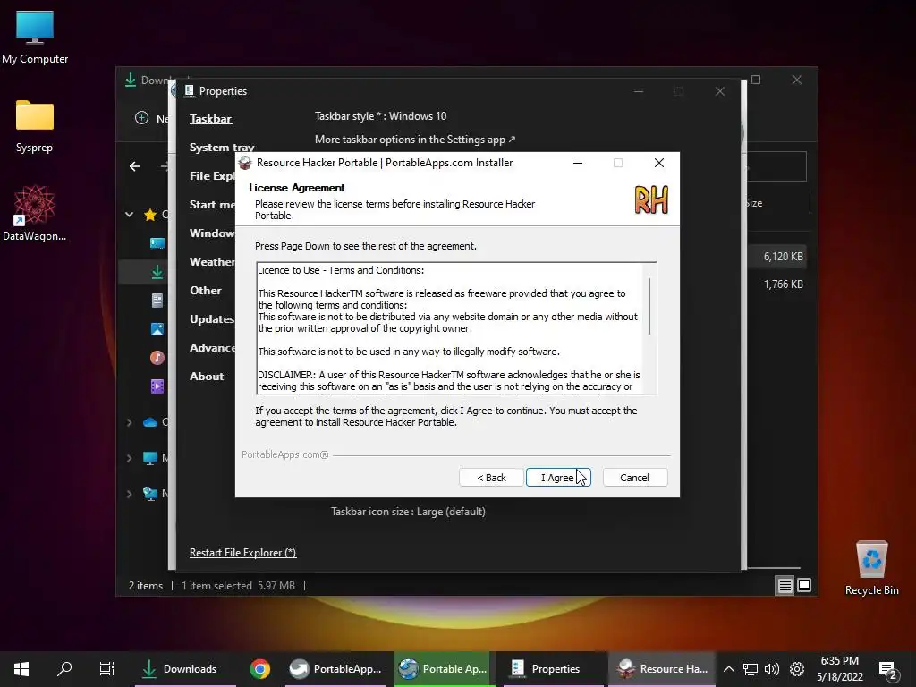
Task: Click the 1,766 KB file size cell
Action: coord(783,284)
